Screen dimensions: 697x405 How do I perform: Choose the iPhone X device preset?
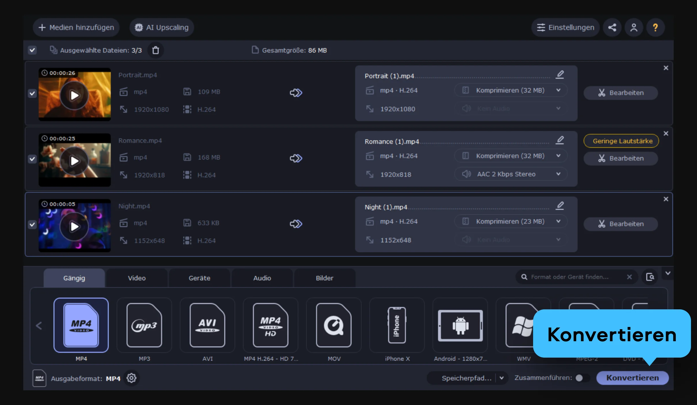(x=397, y=325)
